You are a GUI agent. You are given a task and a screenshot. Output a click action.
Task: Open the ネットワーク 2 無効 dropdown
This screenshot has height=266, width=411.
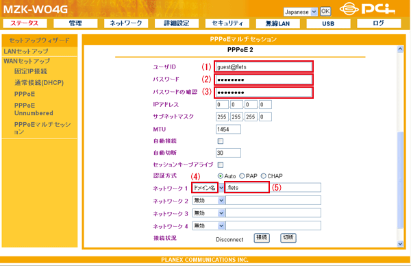pyautogui.click(x=209, y=200)
